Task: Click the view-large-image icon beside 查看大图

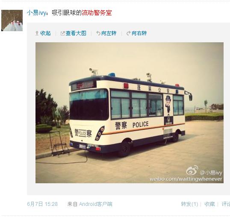Action: tap(63, 33)
